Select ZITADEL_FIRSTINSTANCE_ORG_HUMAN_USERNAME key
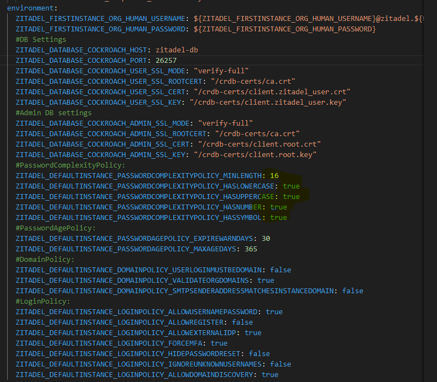The width and height of the screenshot is (437, 382). click(x=100, y=19)
